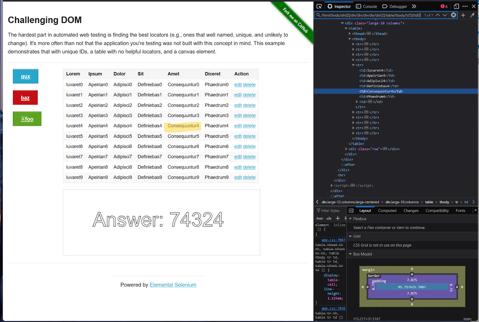Click delete link in Iuvaret7 row

pos(249,157)
